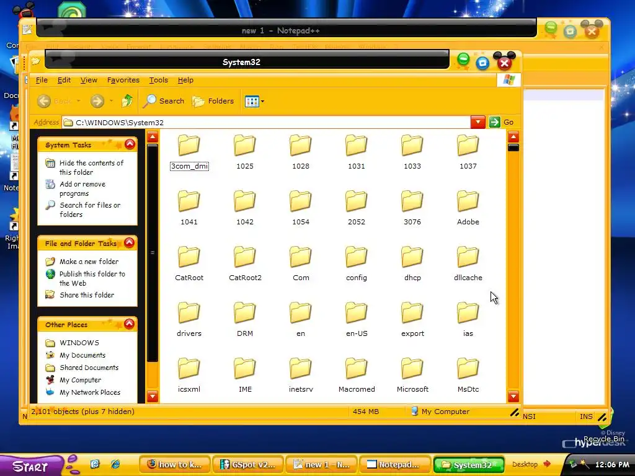Select the Microsoft folder
The image size is (635, 476).
(412, 376)
